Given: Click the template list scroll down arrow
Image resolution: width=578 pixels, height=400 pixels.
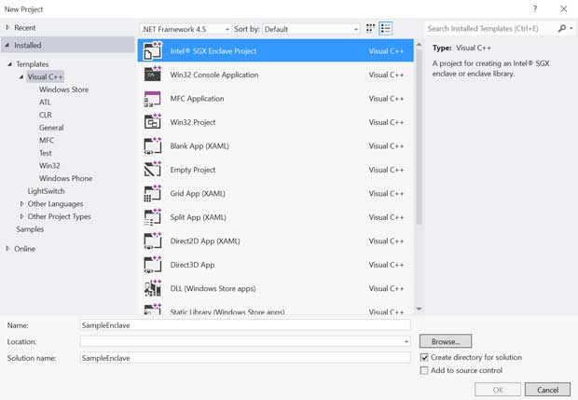Looking at the screenshot, I should (x=419, y=309).
